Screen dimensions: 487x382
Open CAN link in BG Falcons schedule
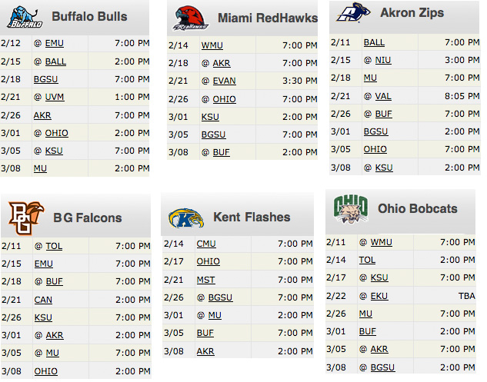(x=43, y=300)
